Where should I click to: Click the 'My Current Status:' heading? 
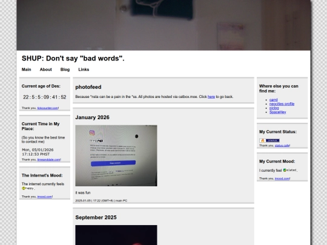tap(278, 132)
